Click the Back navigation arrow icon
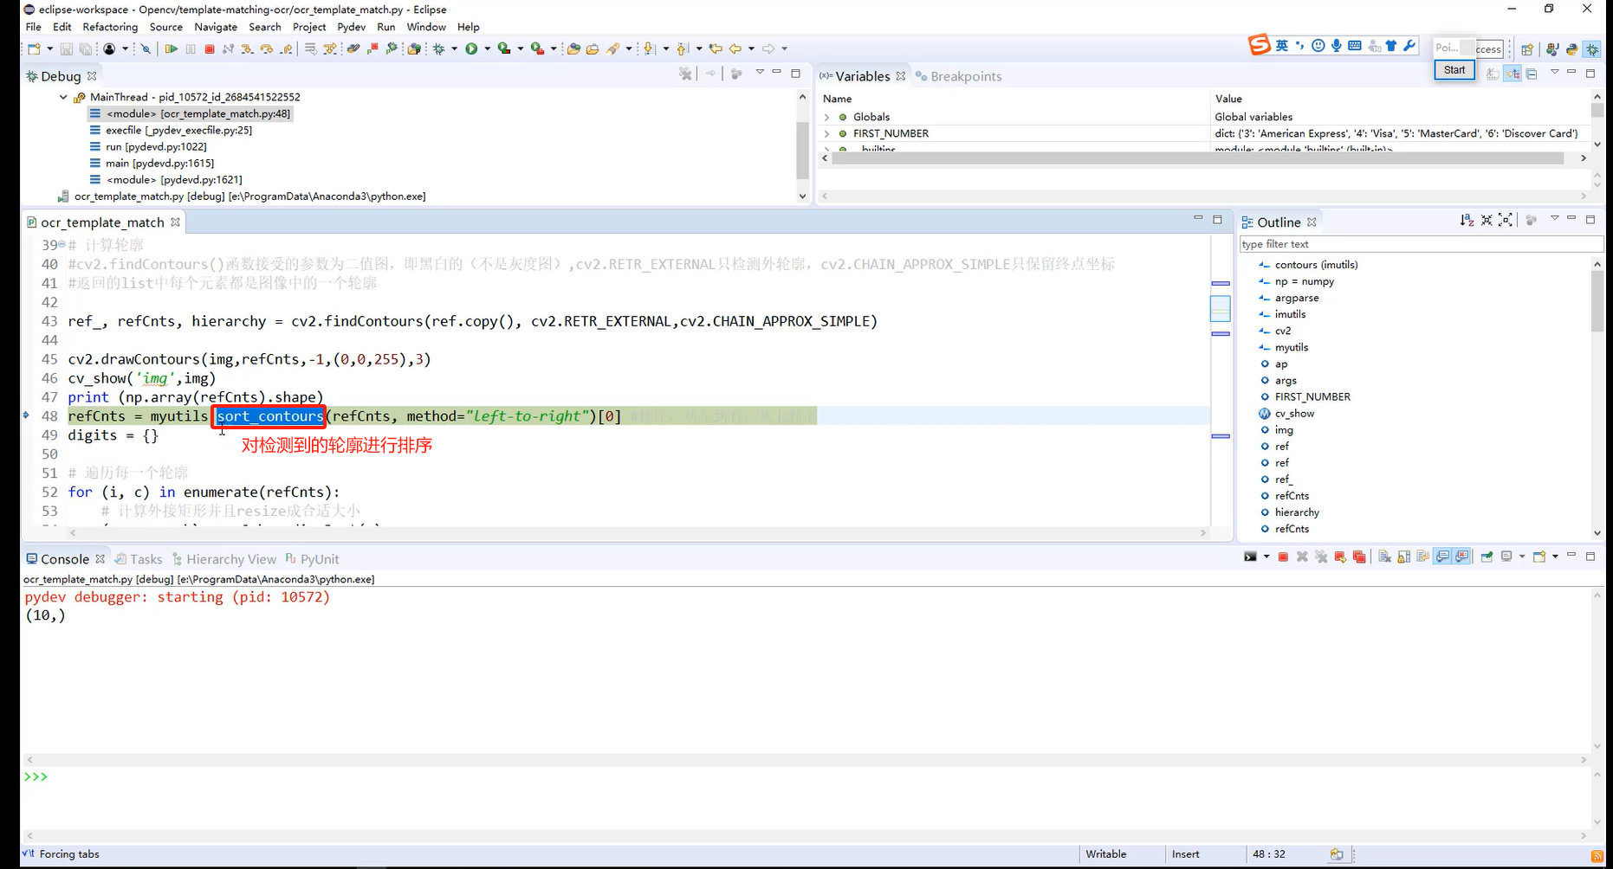 [735, 48]
